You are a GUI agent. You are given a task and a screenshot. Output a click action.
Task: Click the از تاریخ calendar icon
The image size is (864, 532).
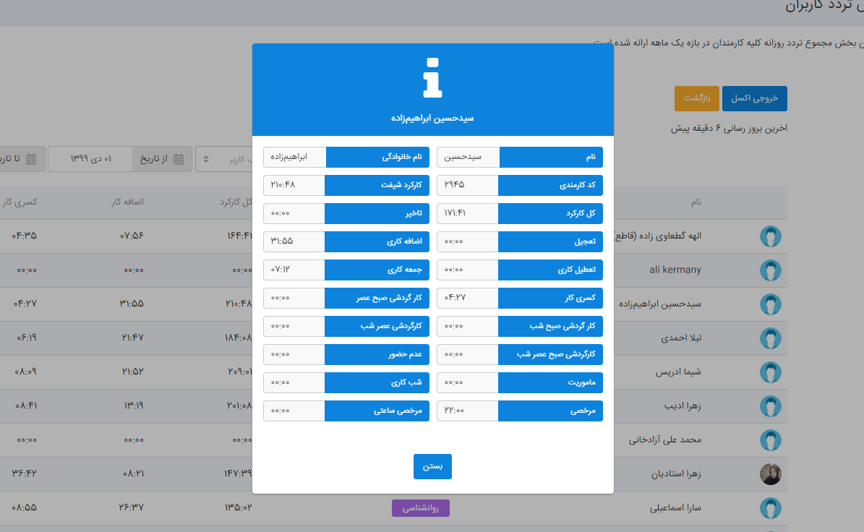point(179,159)
